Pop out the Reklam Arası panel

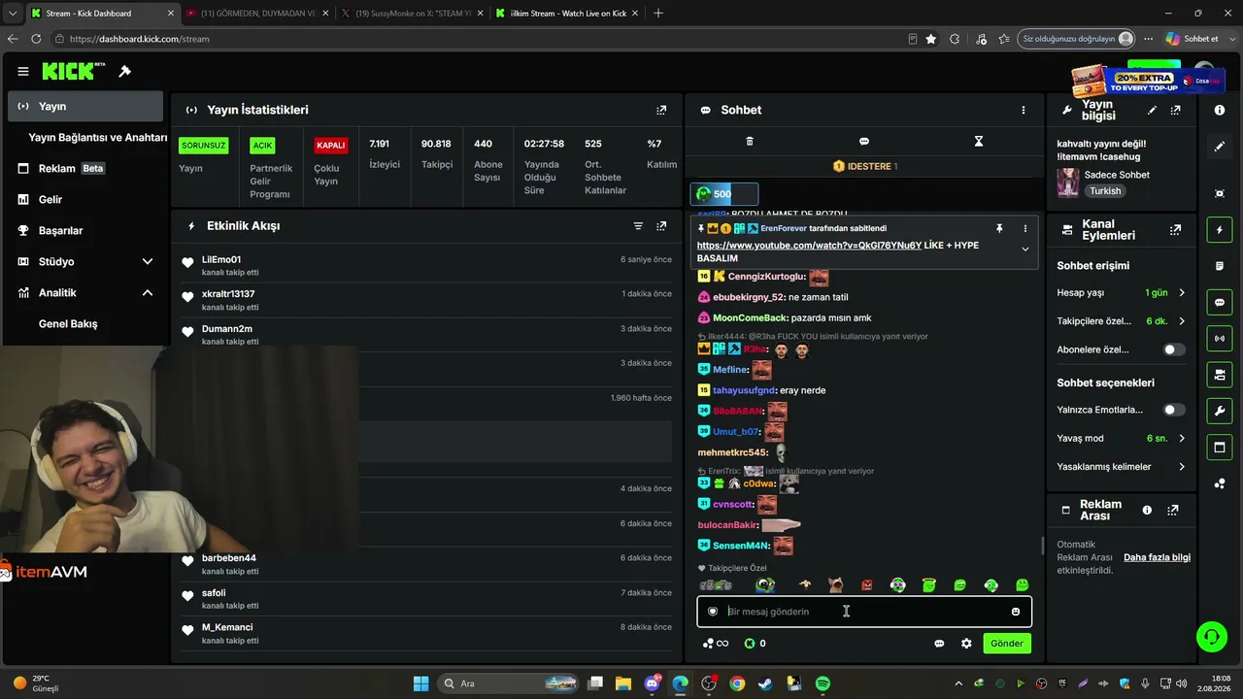(x=1173, y=511)
